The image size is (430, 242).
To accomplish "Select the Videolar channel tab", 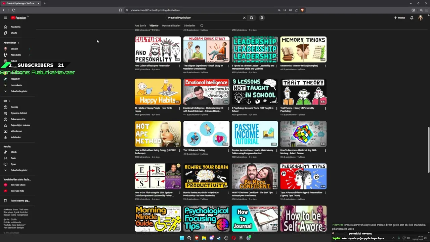I will pos(154,26).
